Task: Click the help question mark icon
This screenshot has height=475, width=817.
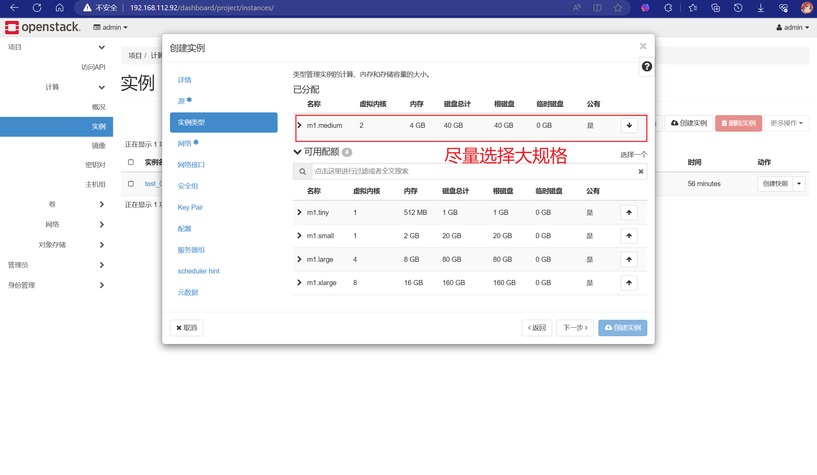Action: 647,66
